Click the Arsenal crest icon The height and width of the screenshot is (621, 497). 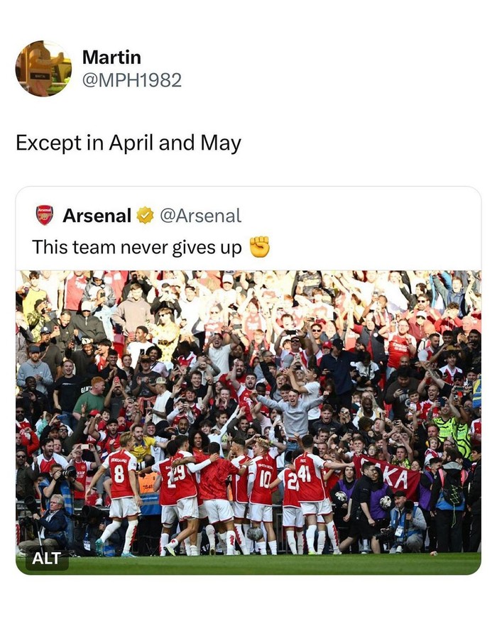45,215
